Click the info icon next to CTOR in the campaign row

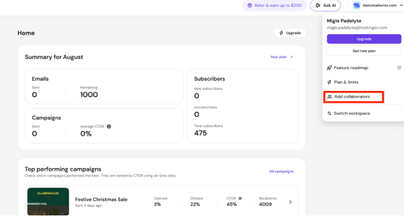pyautogui.click(x=240, y=198)
